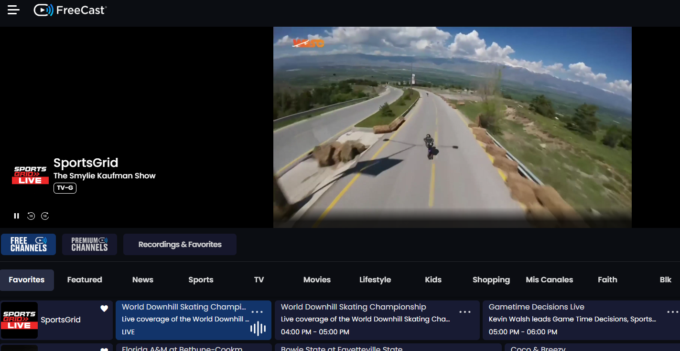
Task: Select the Kids category
Action: pos(433,280)
